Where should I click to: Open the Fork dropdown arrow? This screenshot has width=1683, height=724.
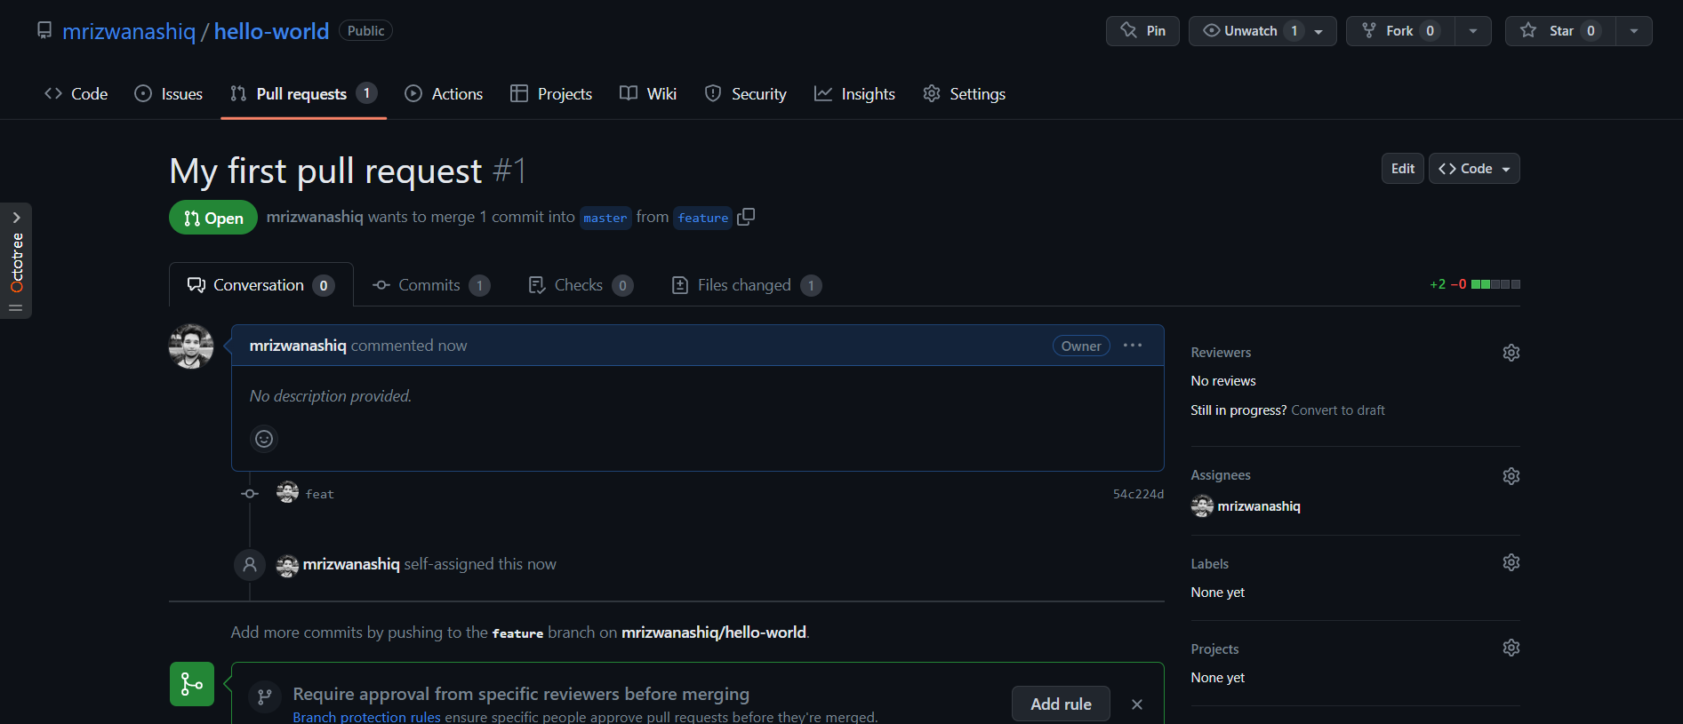(1473, 31)
